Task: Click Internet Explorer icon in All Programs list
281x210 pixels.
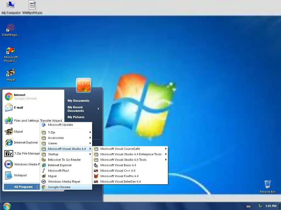Action: [44, 165]
